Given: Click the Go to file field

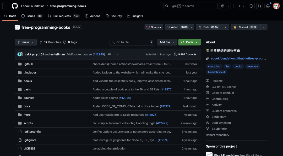Looking at the screenshot, I should tap(132, 42).
